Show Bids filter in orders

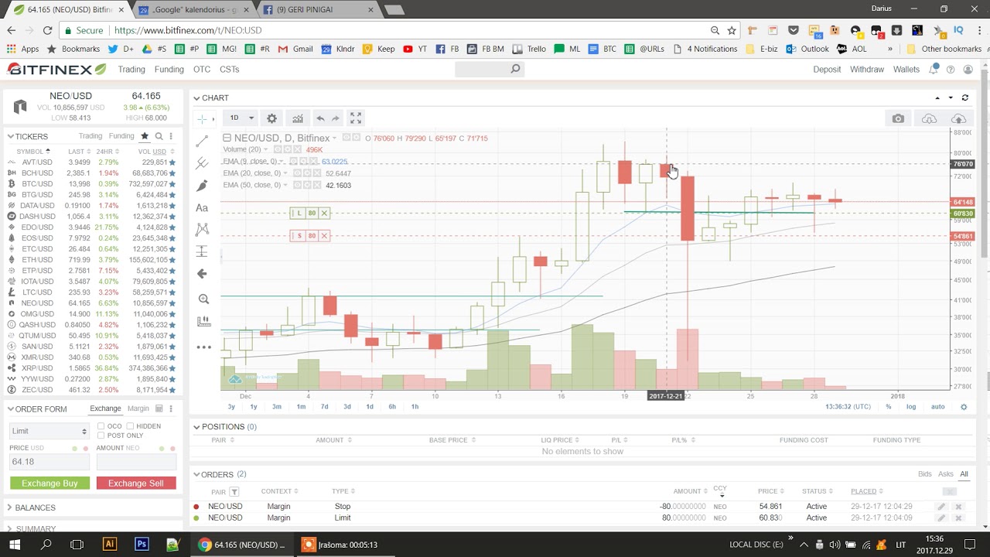coord(924,474)
